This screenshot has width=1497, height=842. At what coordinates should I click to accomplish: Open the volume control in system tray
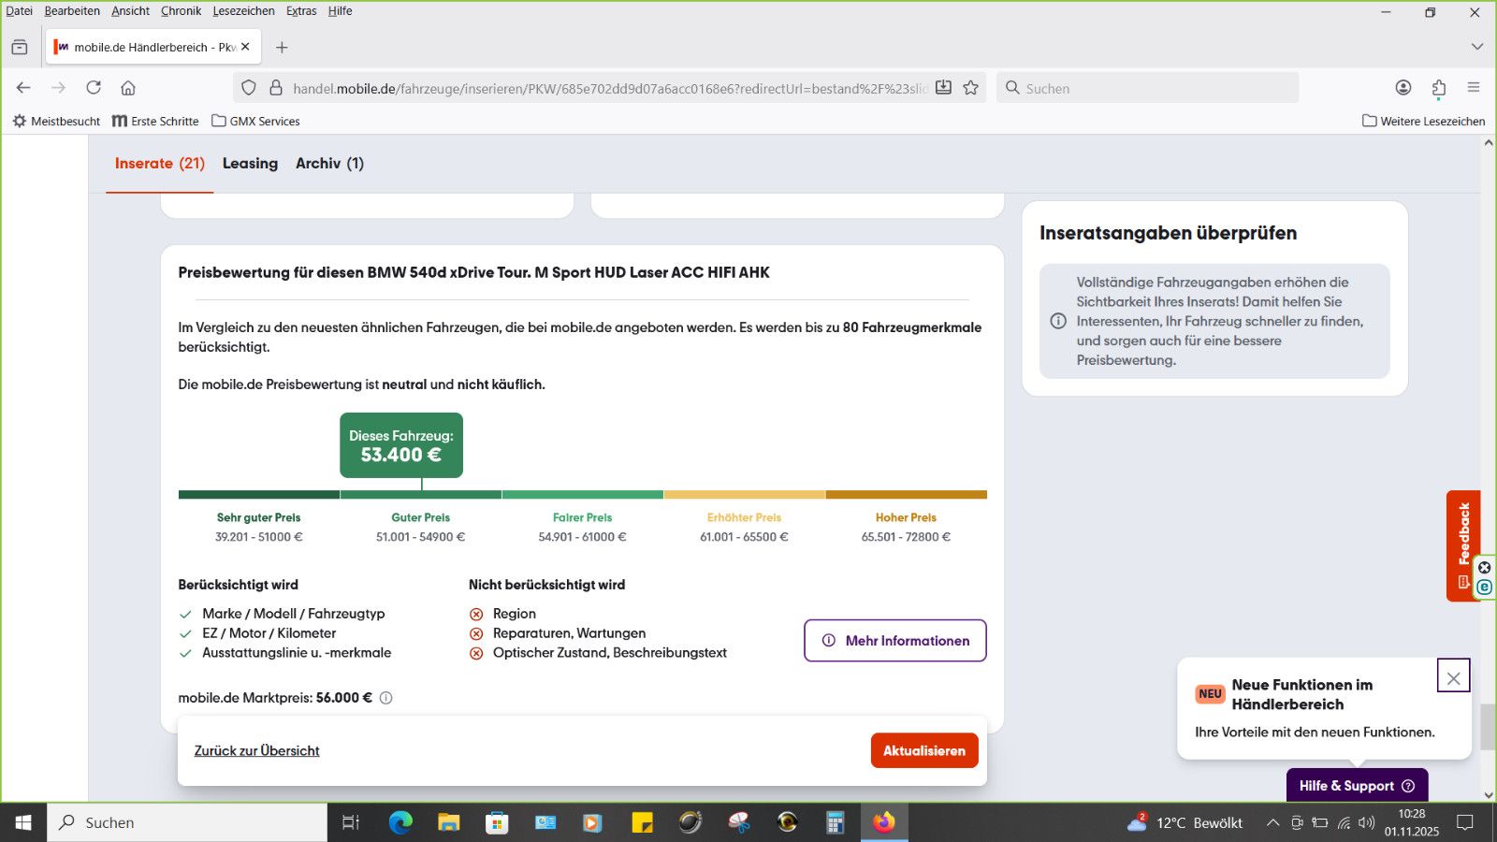point(1367,822)
